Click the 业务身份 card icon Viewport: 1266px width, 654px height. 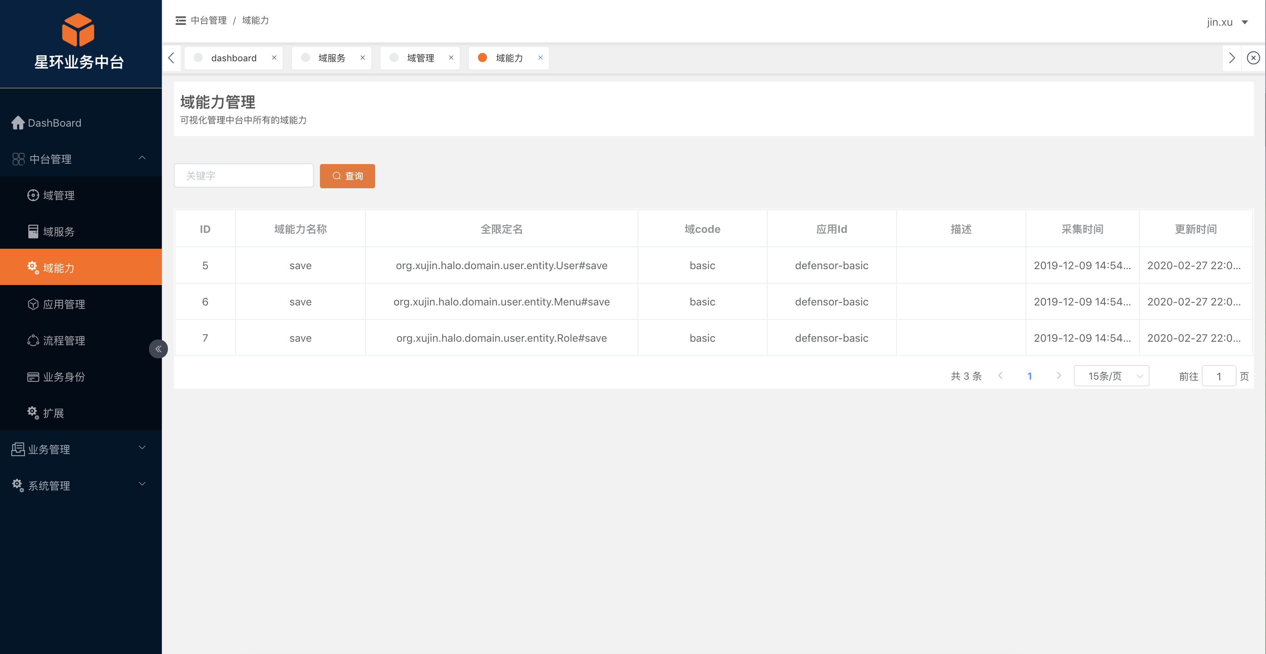[x=33, y=377]
